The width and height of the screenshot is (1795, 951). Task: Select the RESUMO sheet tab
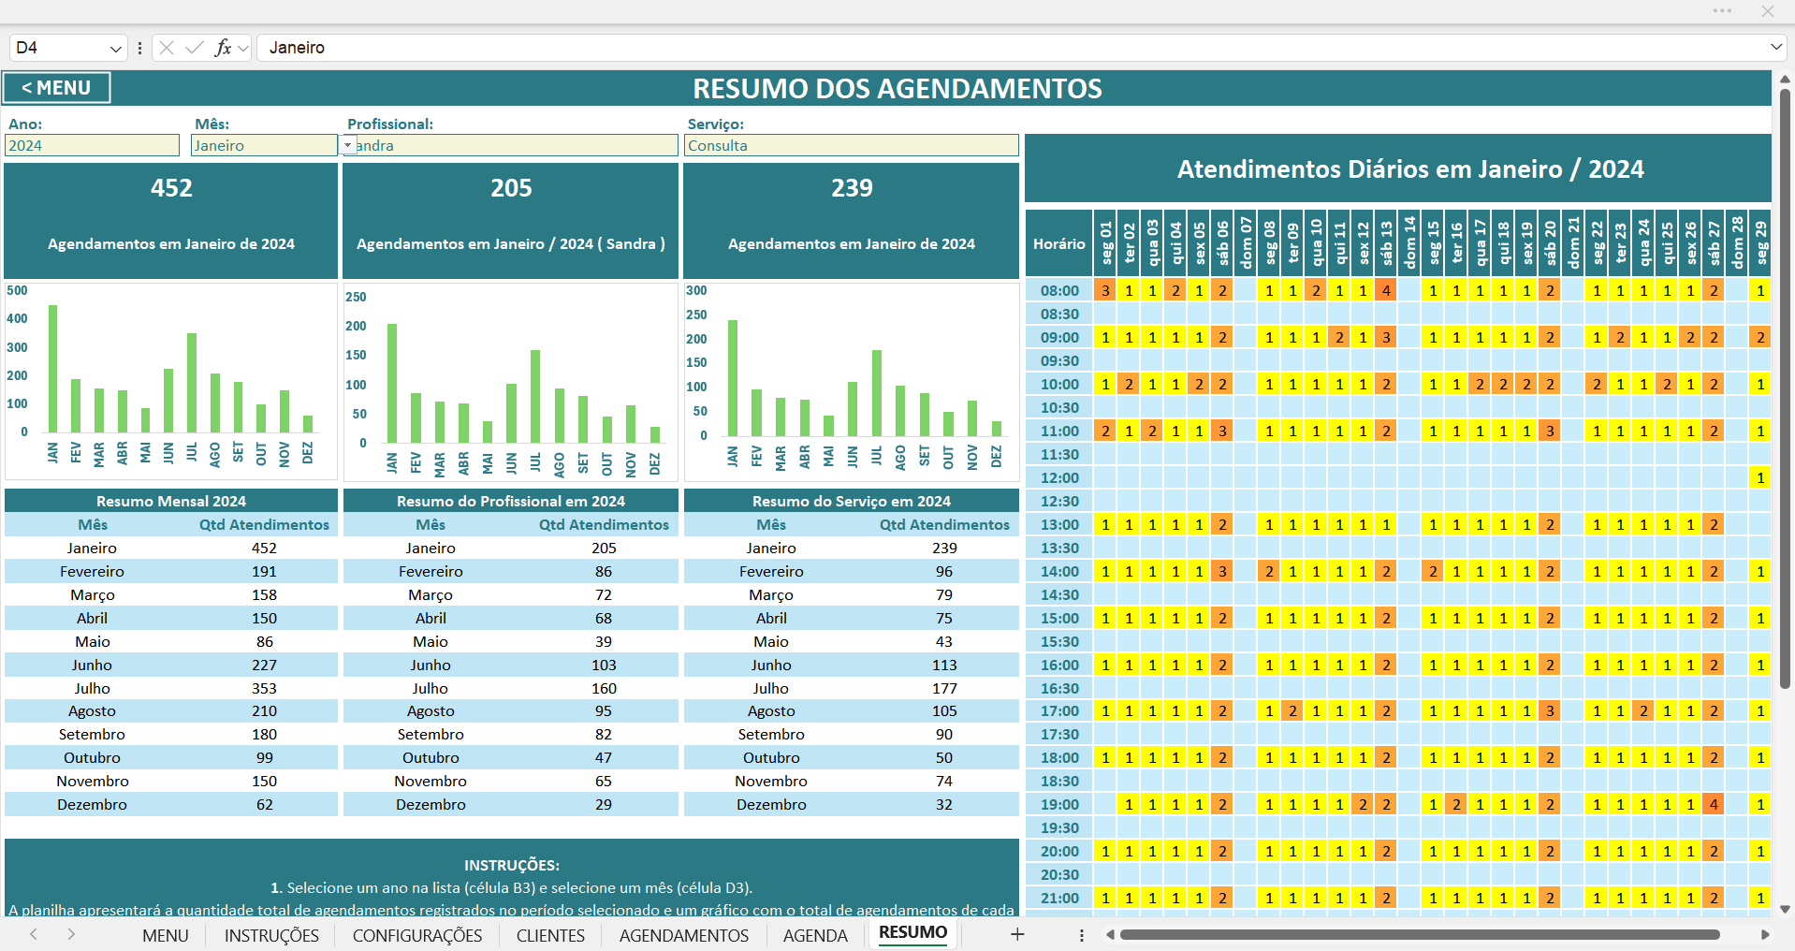click(x=912, y=932)
